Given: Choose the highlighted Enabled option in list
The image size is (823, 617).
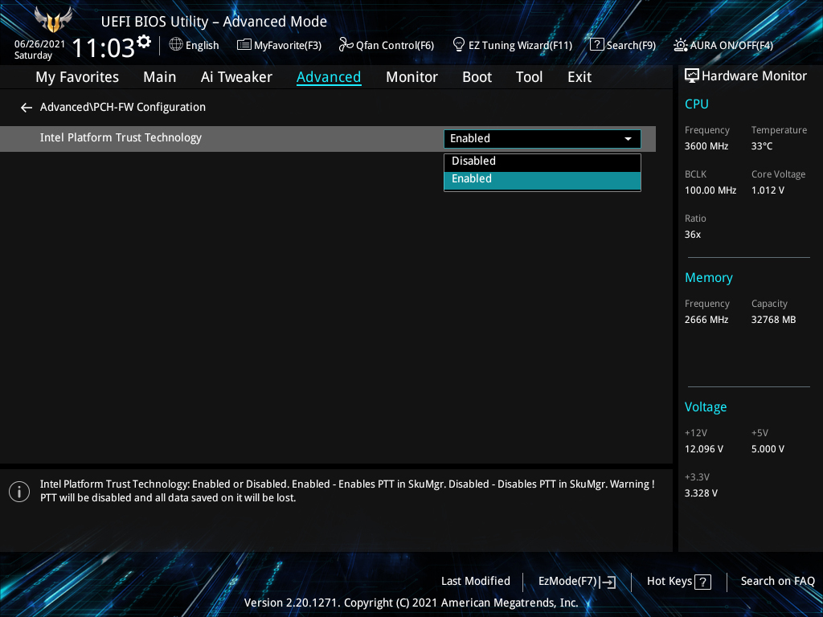Looking at the screenshot, I should click(x=543, y=179).
